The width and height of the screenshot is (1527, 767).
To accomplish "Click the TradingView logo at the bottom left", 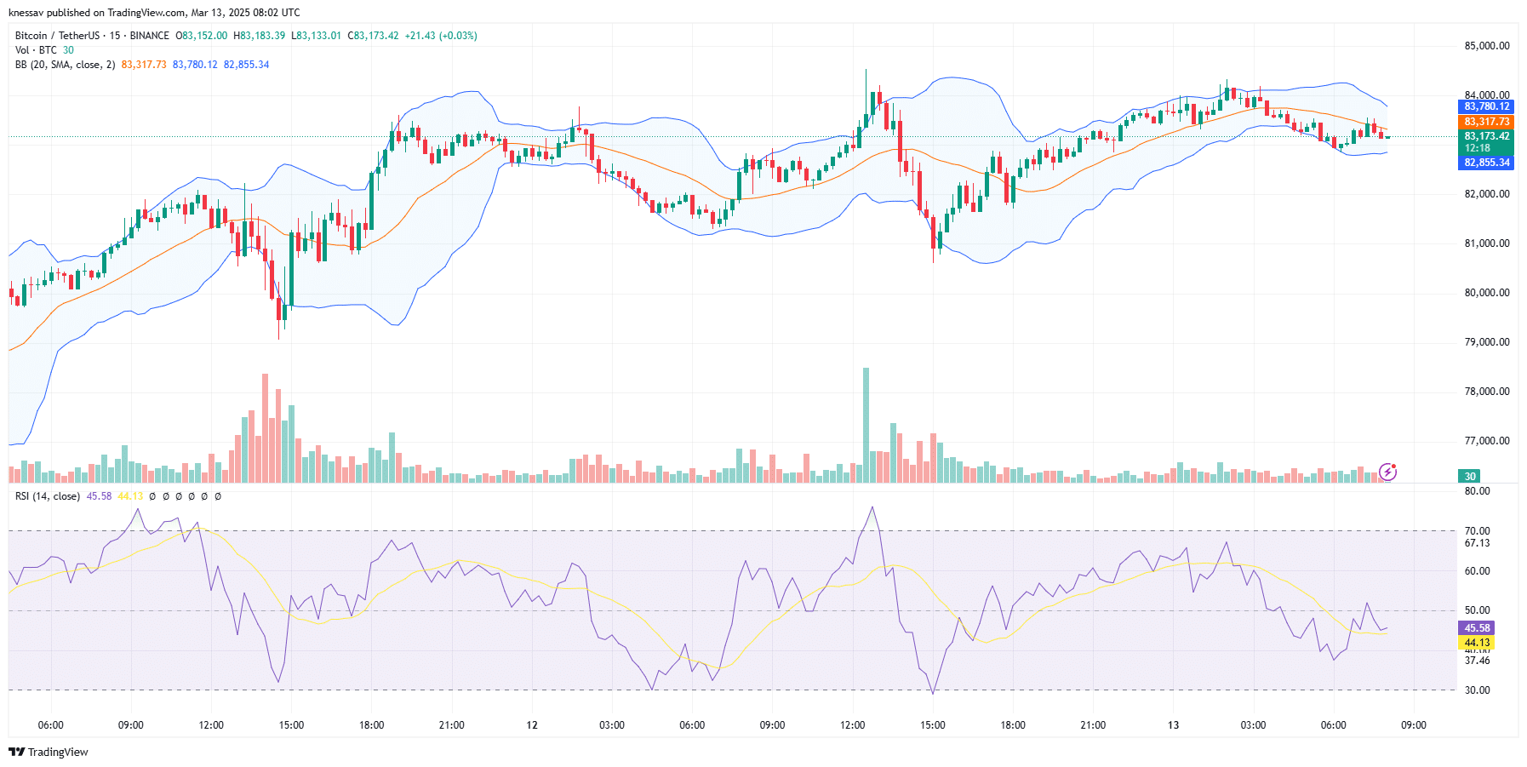I will coord(49,752).
